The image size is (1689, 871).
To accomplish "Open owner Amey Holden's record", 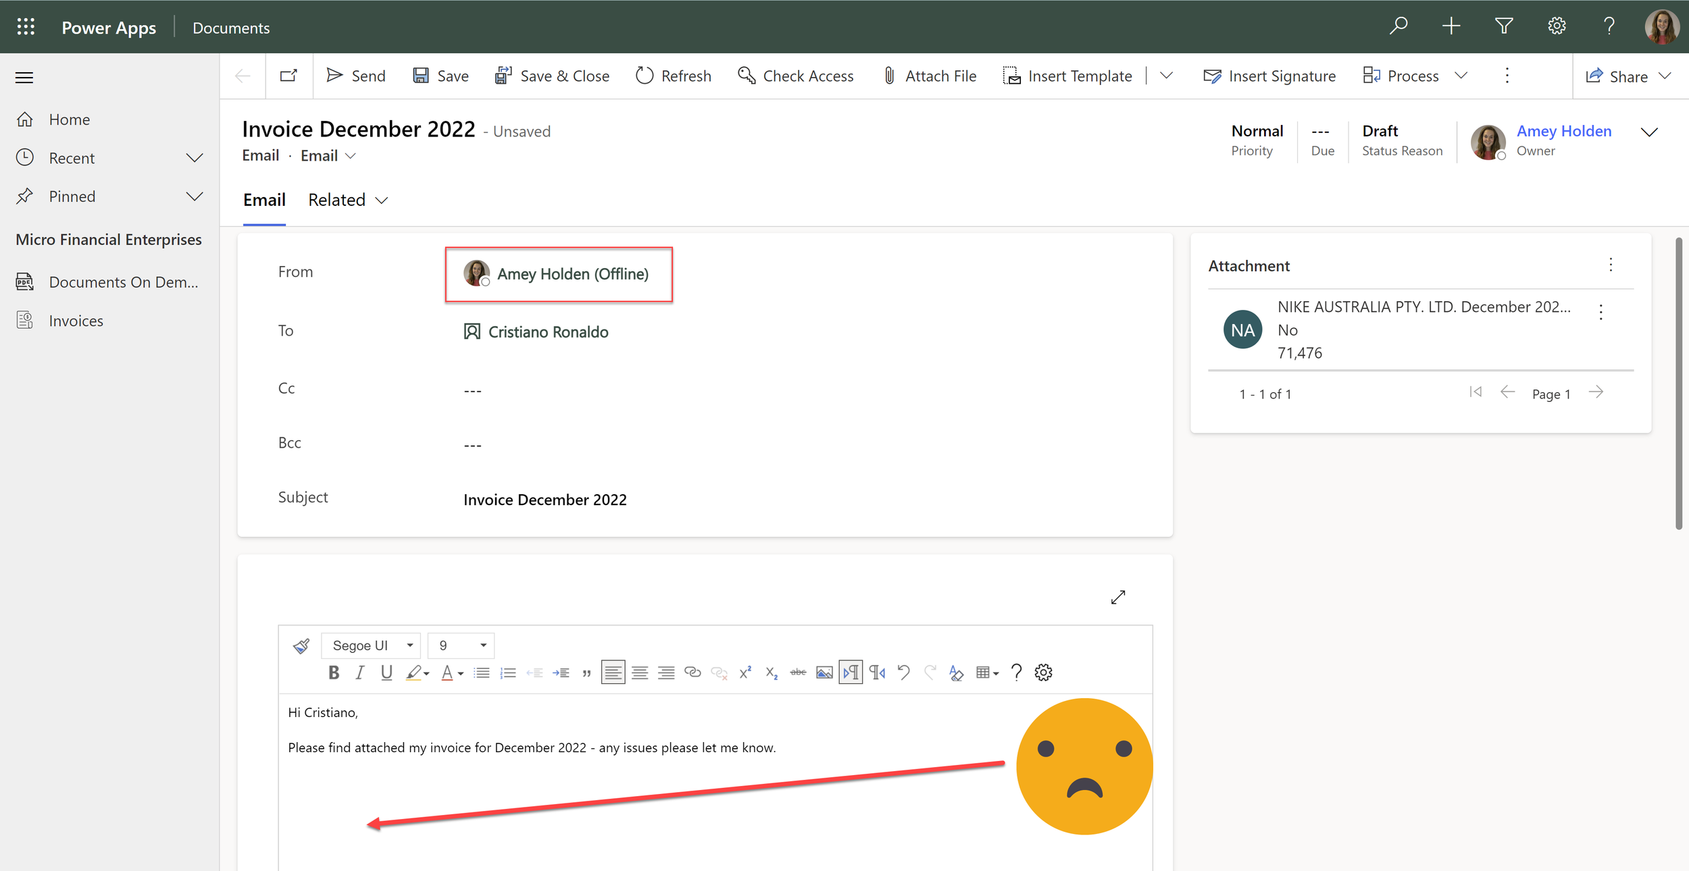I will pyautogui.click(x=1564, y=130).
